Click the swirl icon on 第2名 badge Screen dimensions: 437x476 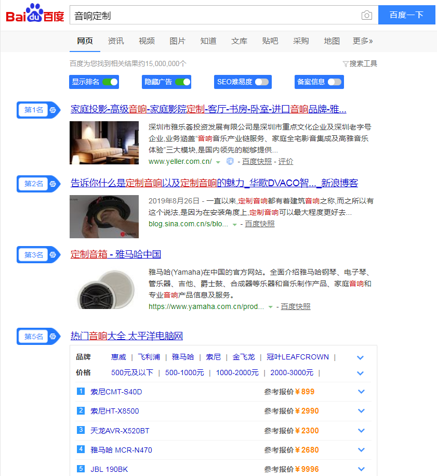pyautogui.click(x=53, y=184)
